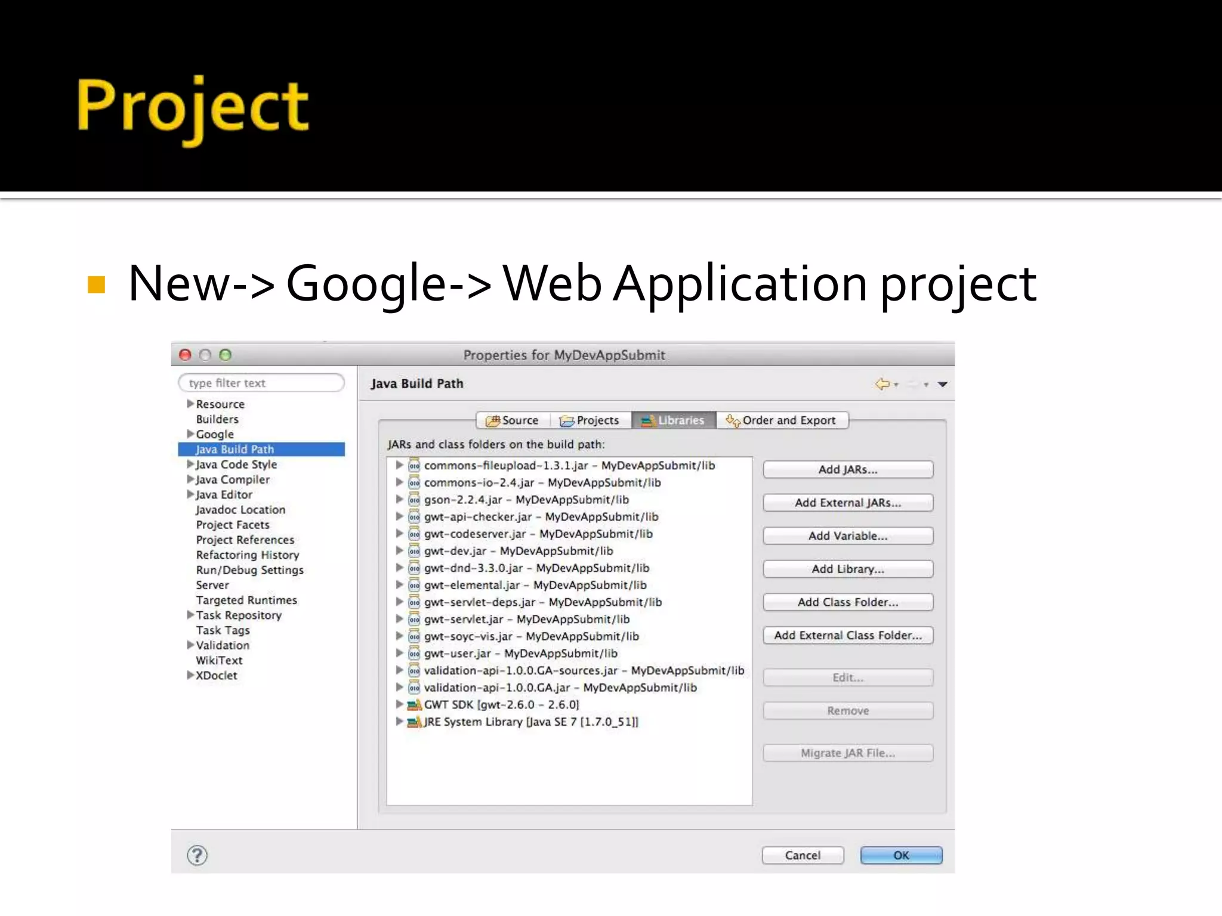Expand the Validation tree node

point(190,645)
